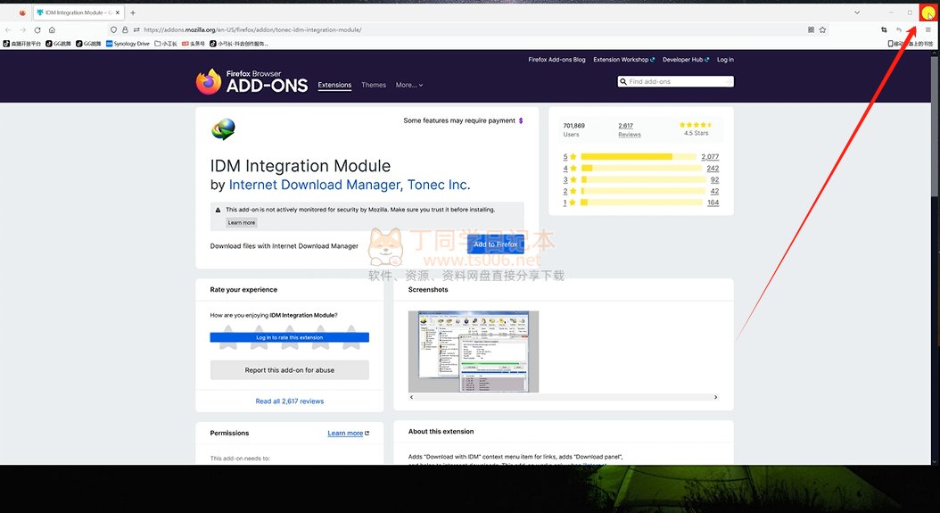Image resolution: width=940 pixels, height=513 pixels.
Task: Go to browser home via house icon
Action: pyautogui.click(x=52, y=29)
